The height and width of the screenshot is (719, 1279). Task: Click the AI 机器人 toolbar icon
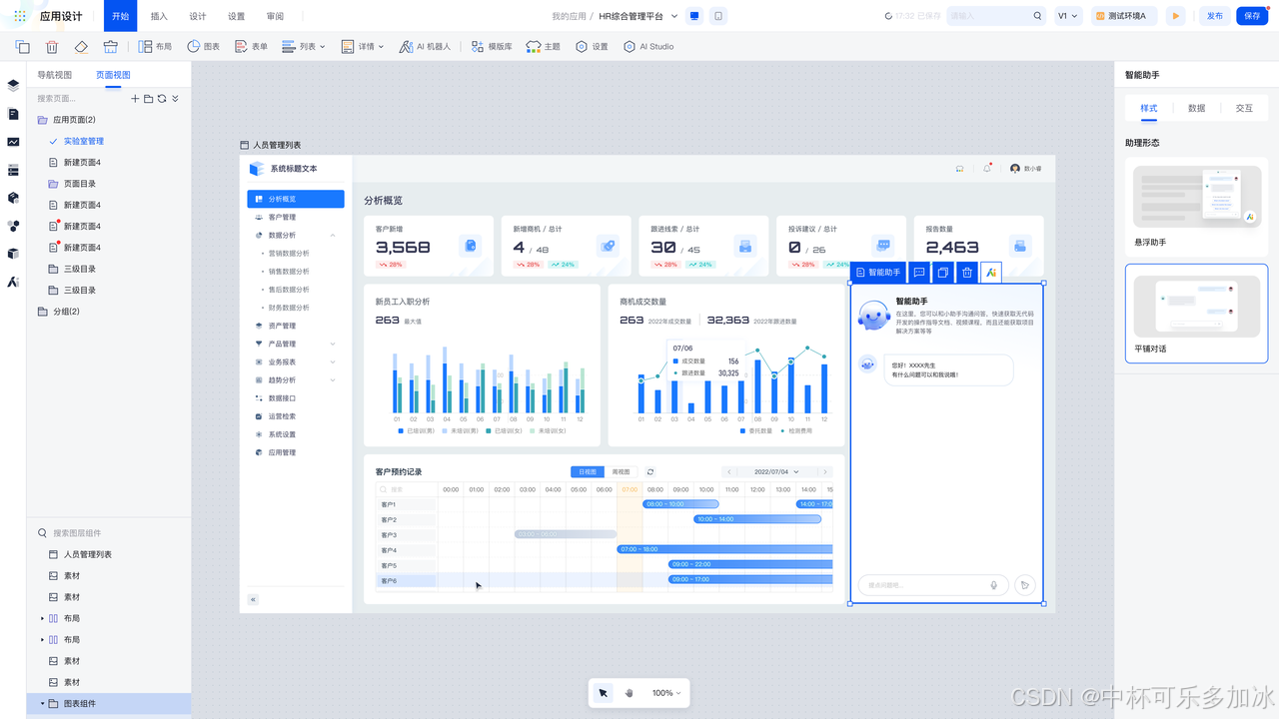(x=425, y=47)
